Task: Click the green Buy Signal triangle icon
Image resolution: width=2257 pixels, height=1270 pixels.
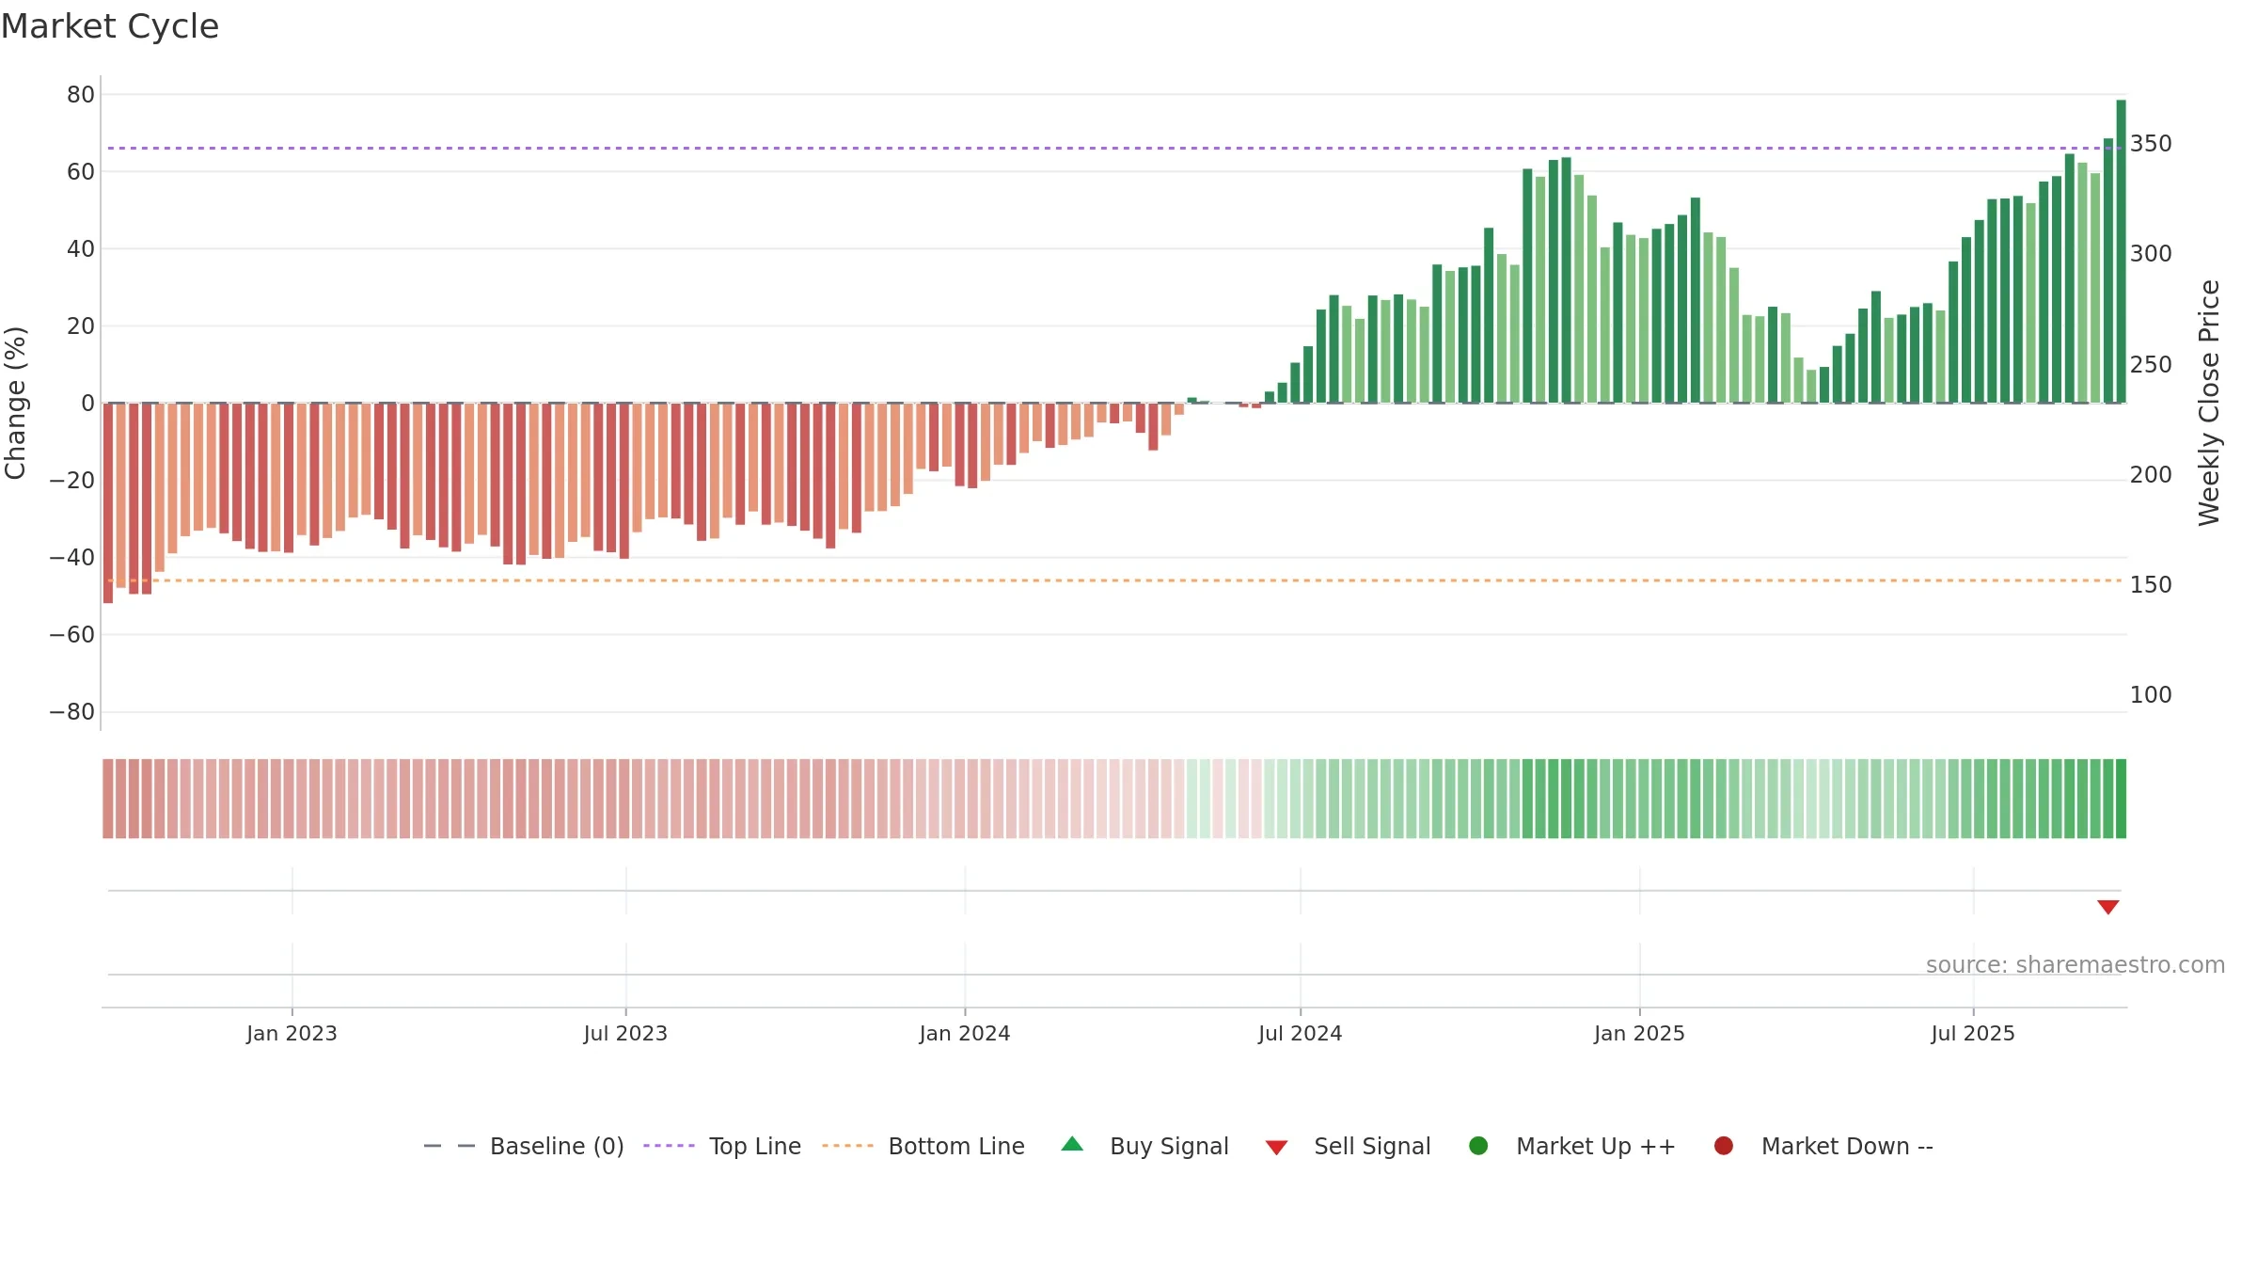Action: coord(1072,1145)
